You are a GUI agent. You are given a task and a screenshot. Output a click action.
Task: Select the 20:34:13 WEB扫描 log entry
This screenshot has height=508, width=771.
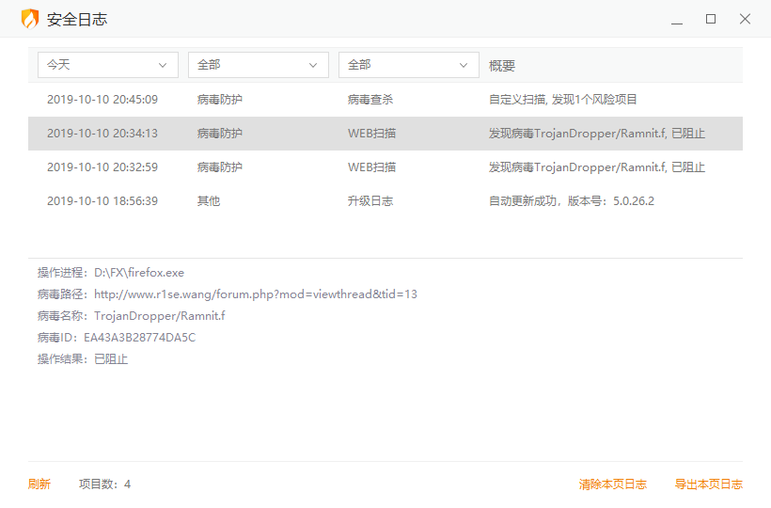pyautogui.click(x=385, y=134)
